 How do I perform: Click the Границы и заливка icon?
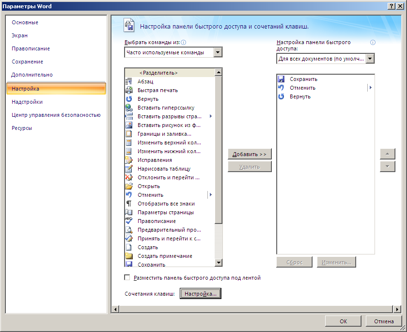click(129, 134)
